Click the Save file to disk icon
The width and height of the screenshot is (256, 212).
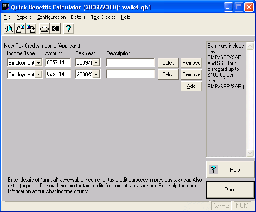[x=31, y=29]
